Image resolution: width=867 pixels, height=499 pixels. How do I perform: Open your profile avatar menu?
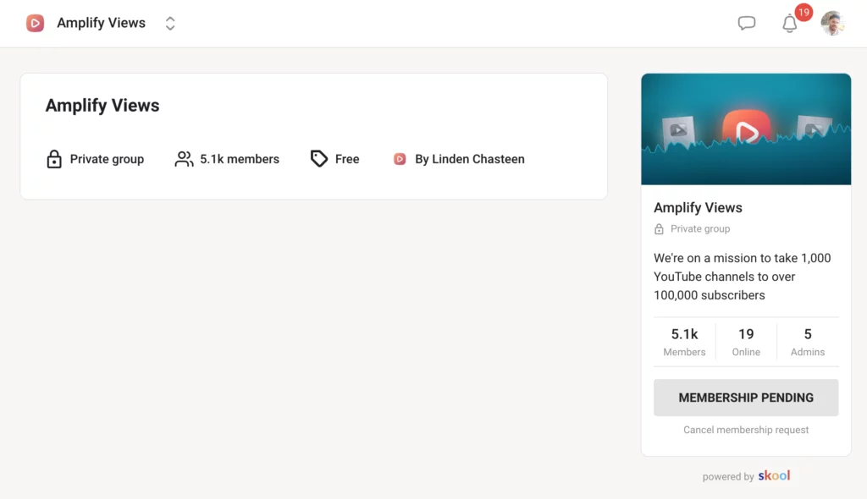pos(834,23)
